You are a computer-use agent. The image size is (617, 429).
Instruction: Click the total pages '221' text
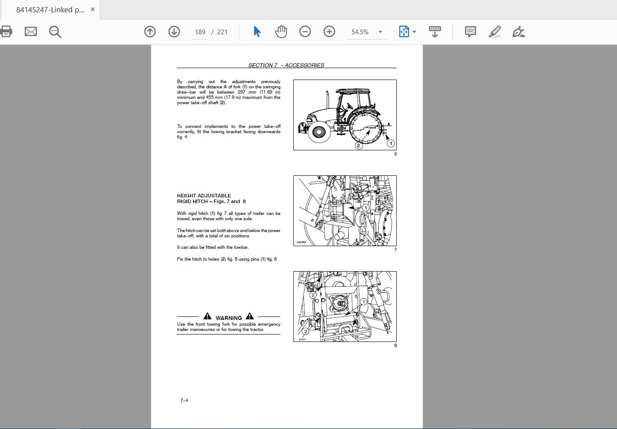(223, 32)
